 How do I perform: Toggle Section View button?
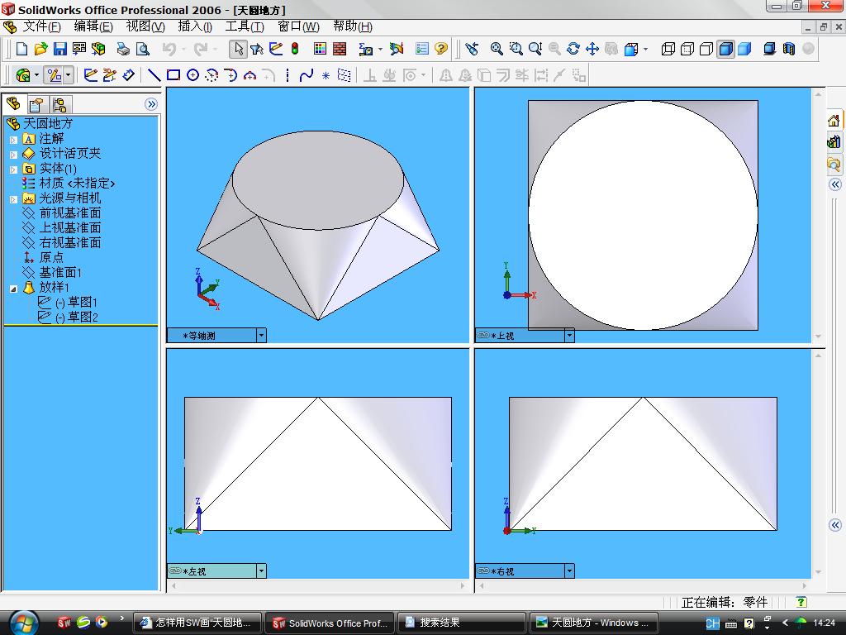tap(788, 49)
